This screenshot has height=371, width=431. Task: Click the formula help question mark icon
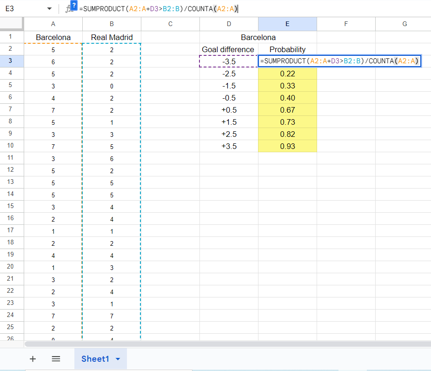[x=74, y=5]
